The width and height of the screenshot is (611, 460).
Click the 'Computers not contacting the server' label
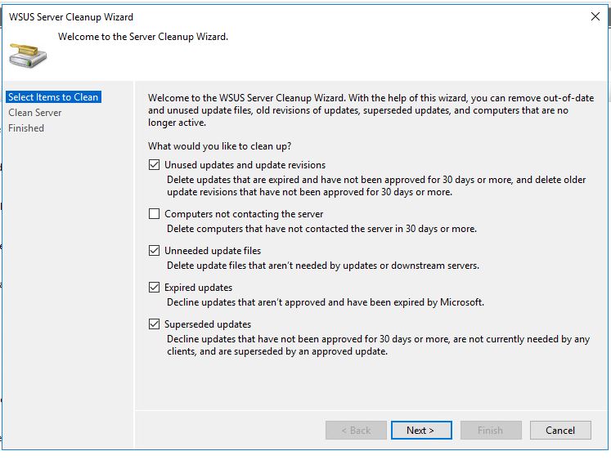point(244,214)
